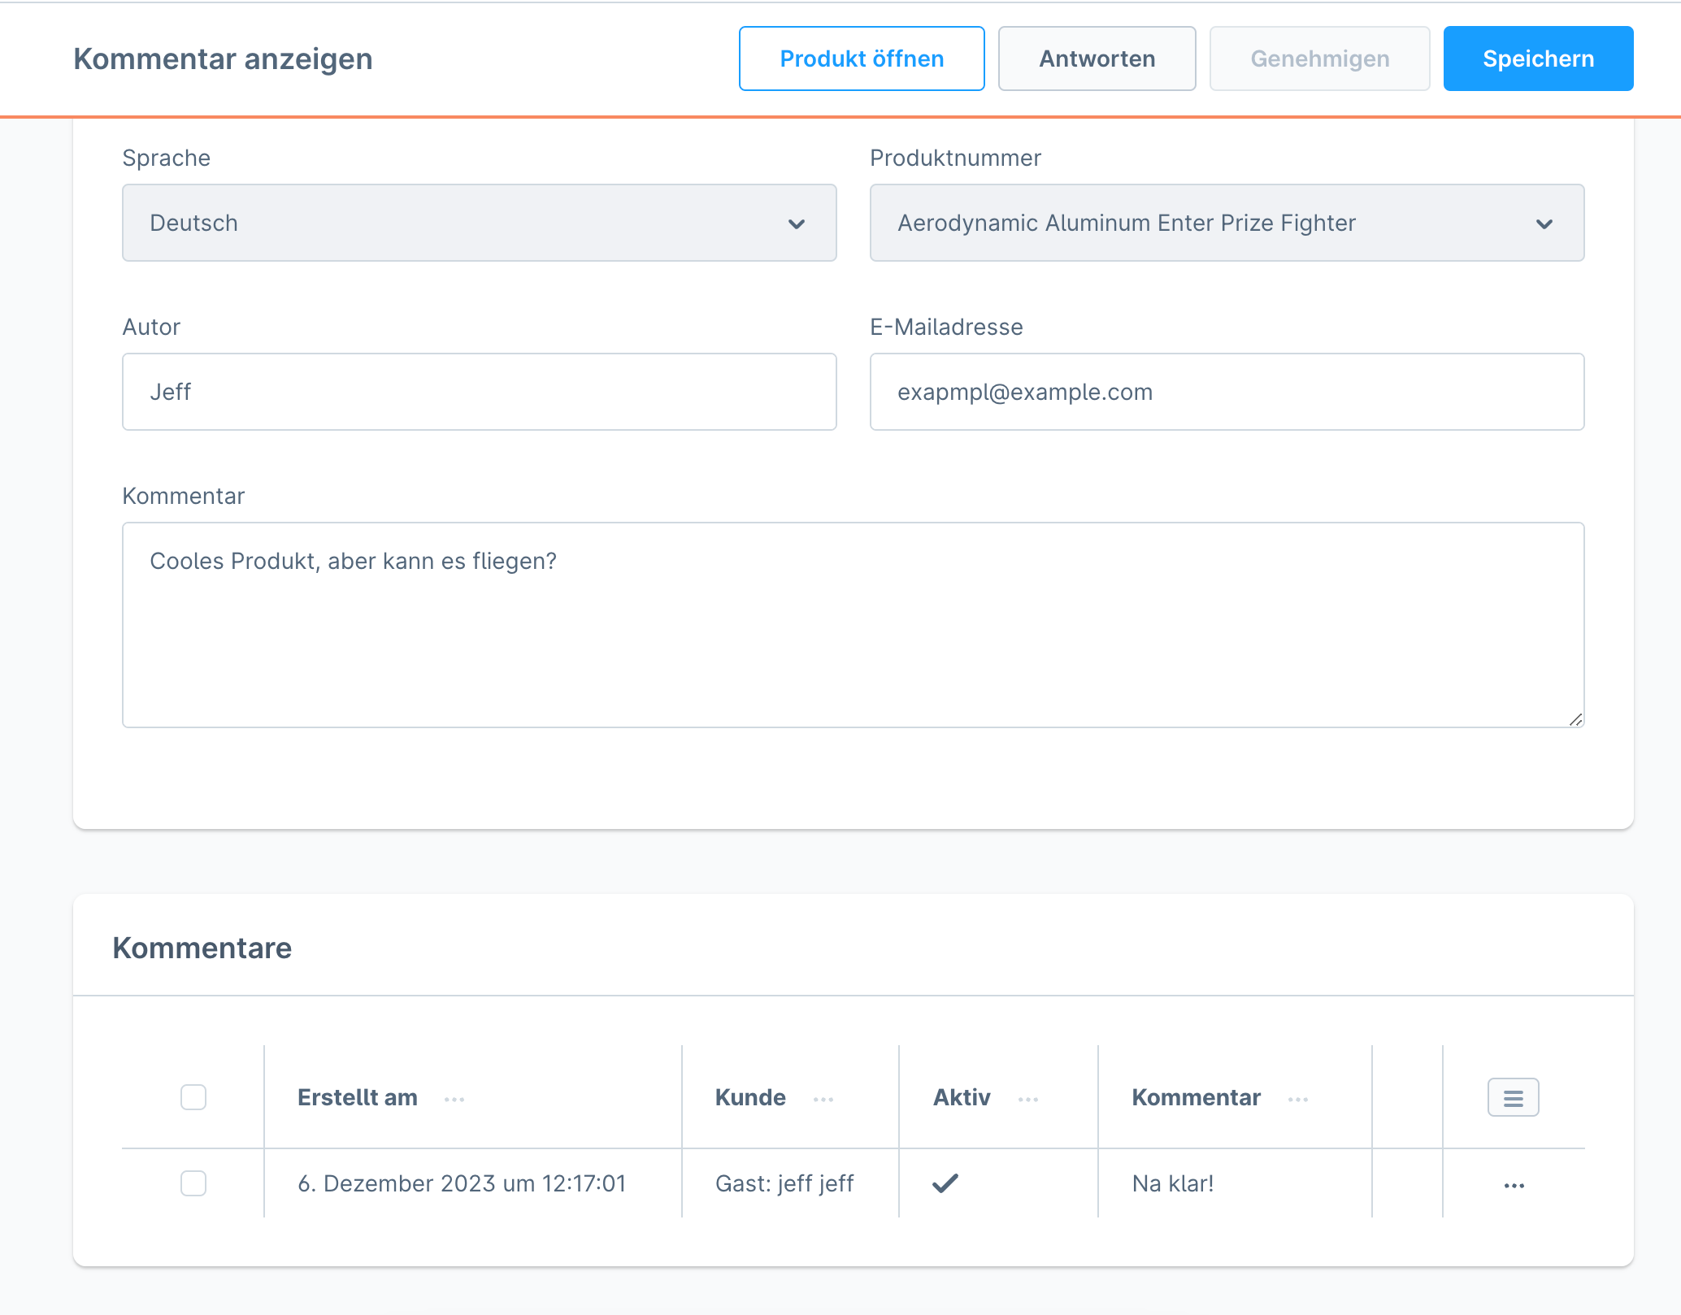Check the row checkbox for 6. Dezember 2023
Image resolution: width=1681 pixels, height=1315 pixels.
point(193,1183)
